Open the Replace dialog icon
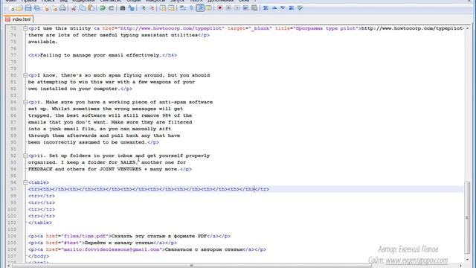476x268 pixels. coord(131,8)
